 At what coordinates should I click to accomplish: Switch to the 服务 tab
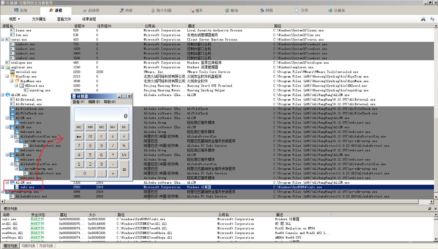tap(196, 11)
